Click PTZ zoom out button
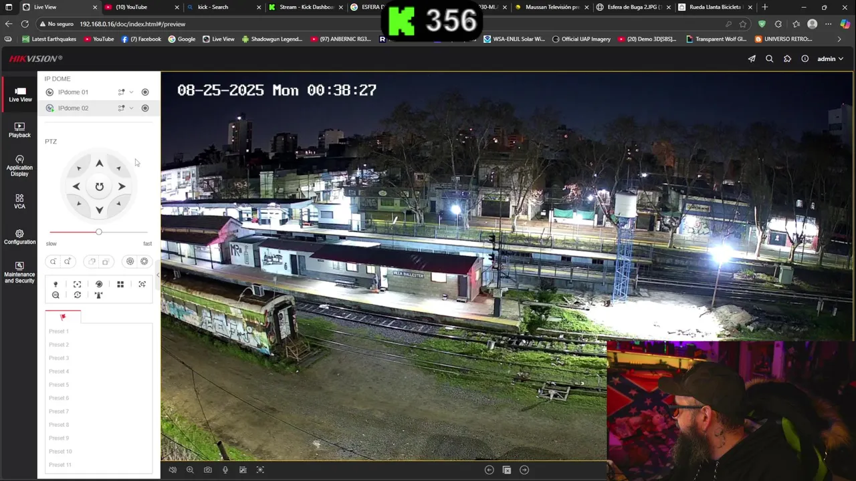The width and height of the screenshot is (856, 481). point(53,261)
